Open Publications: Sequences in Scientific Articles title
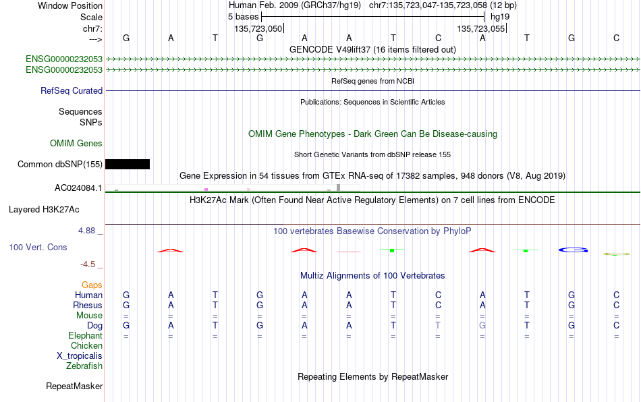This screenshot has width=641, height=402. (372, 102)
